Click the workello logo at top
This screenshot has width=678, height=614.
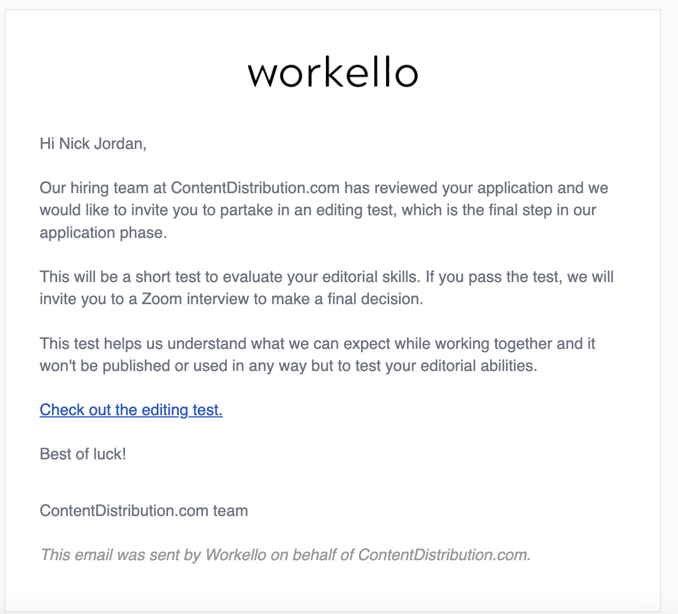(333, 72)
